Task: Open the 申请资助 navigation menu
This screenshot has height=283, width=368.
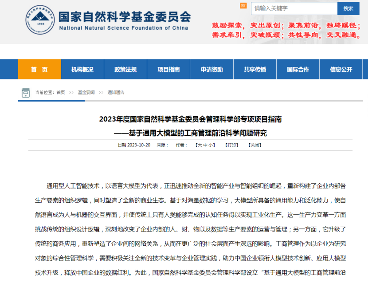Action: tap(212, 70)
